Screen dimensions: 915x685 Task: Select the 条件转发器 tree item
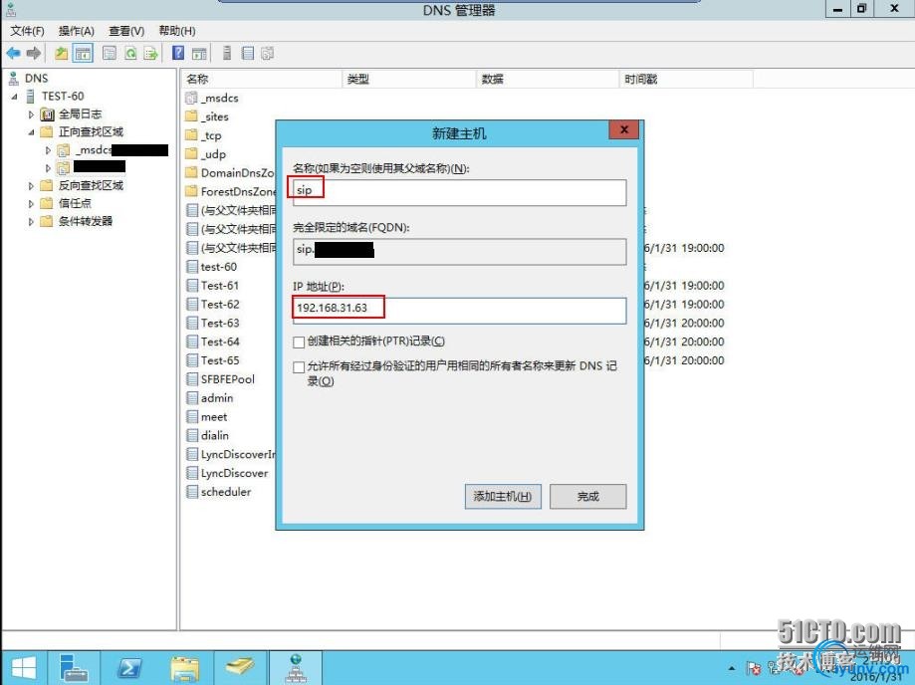point(86,221)
